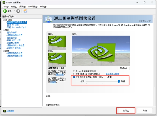Open 更改分辨率 tree item

12,32
